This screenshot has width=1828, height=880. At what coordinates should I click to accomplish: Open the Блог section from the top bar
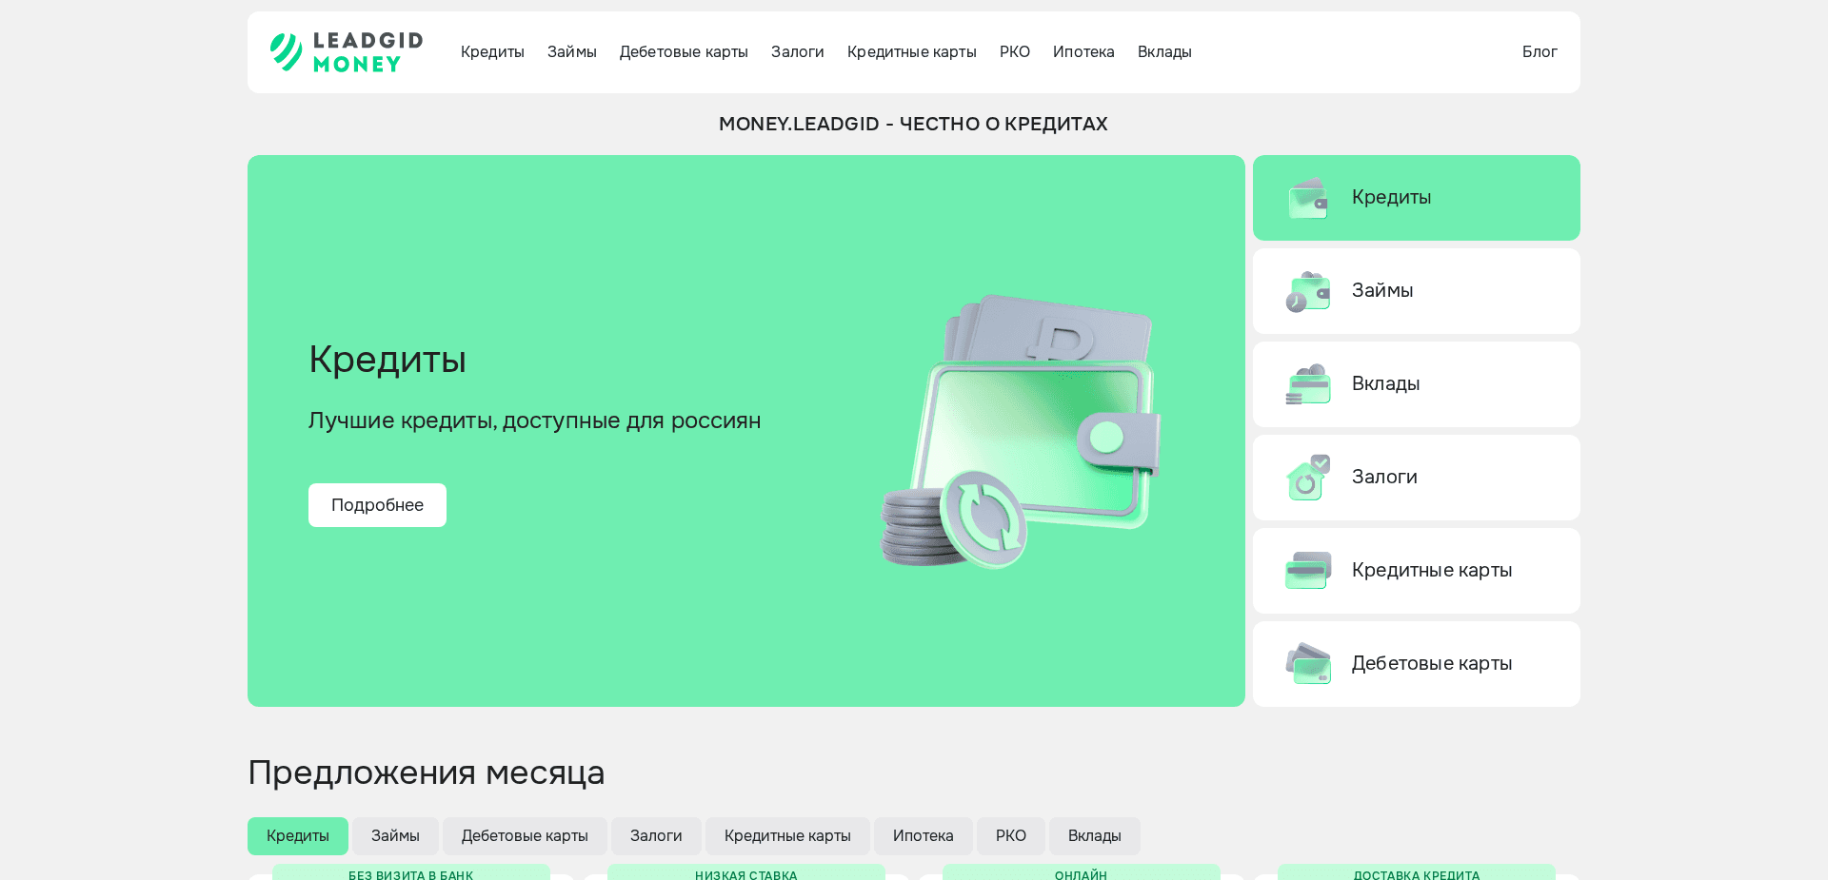coord(1540,52)
